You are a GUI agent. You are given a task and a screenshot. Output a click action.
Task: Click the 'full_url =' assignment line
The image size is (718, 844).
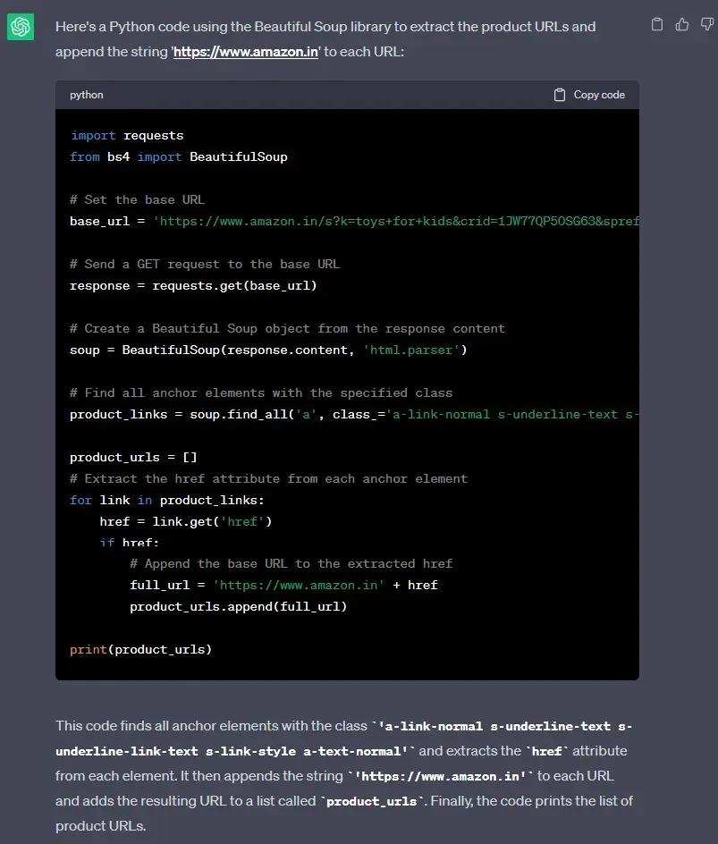tap(283, 585)
